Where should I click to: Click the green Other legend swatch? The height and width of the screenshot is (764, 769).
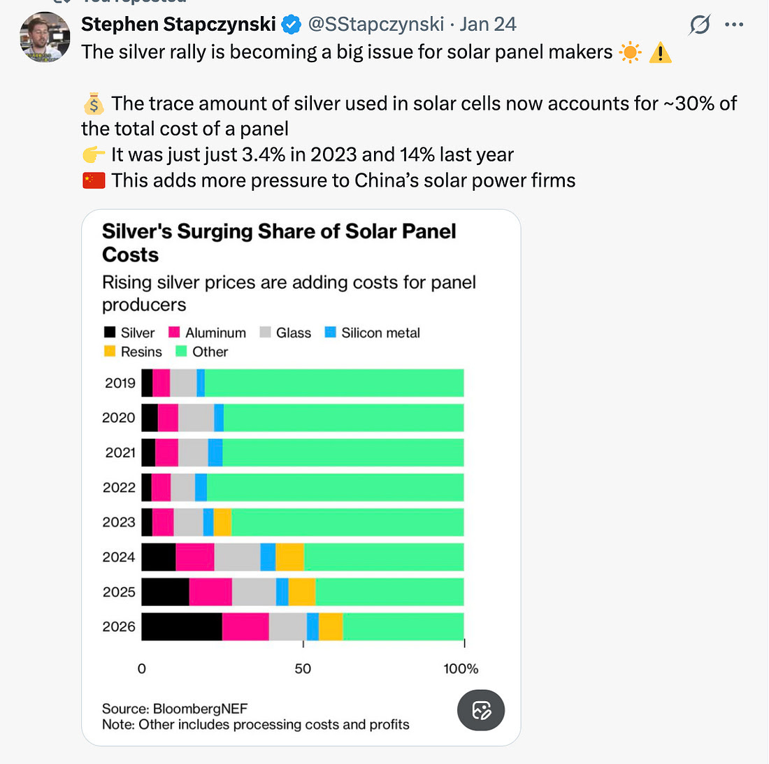[x=181, y=351]
